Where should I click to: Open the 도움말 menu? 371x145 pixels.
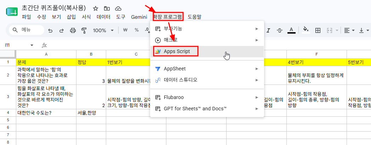tap(194, 17)
